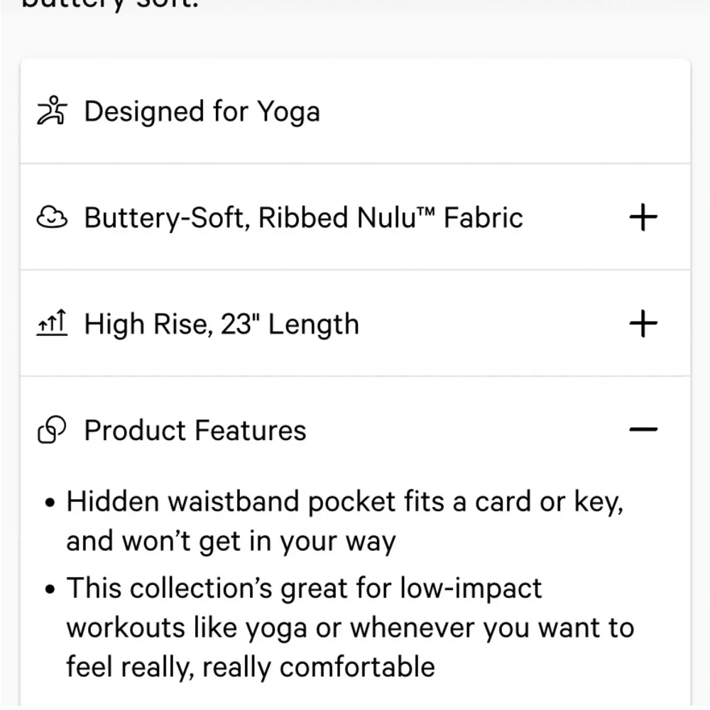
Task: Click the Buttery-Soft, Ribbed Nulu Fabric label
Action: 303,217
